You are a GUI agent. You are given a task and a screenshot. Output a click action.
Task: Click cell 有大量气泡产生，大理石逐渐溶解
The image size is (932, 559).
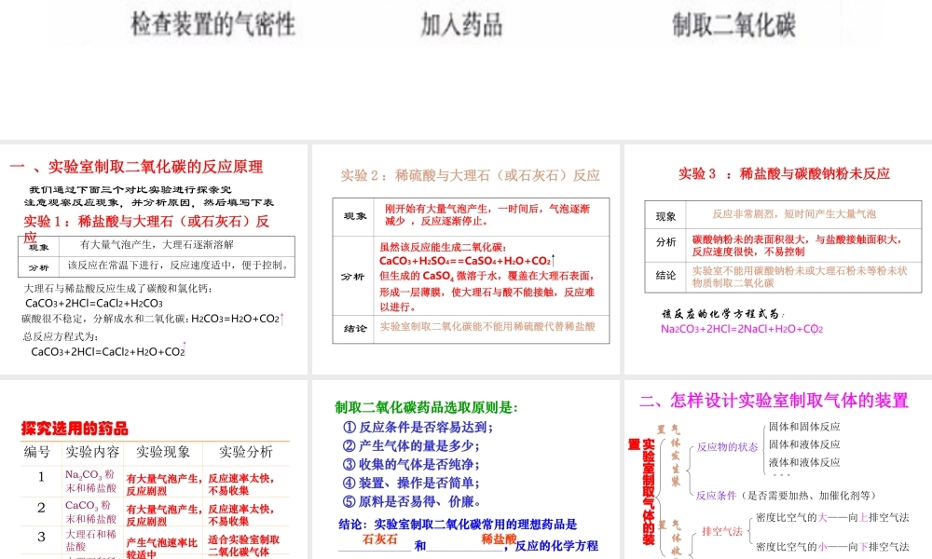tap(157, 245)
